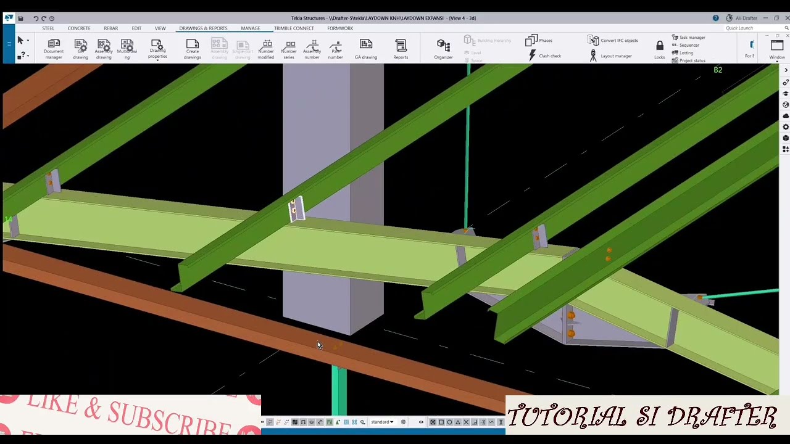The image size is (790, 444).
Task: Create a GA drawing from ribbon
Action: (x=366, y=49)
